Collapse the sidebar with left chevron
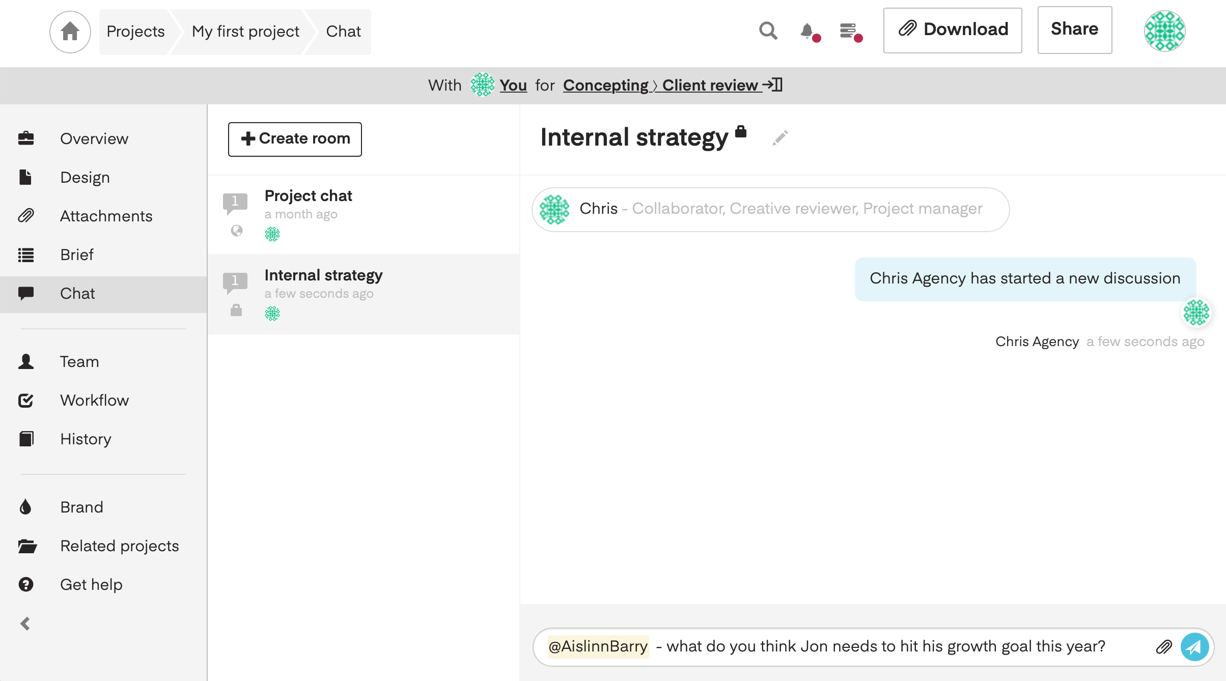Viewport: 1226px width, 681px height. 25,623
